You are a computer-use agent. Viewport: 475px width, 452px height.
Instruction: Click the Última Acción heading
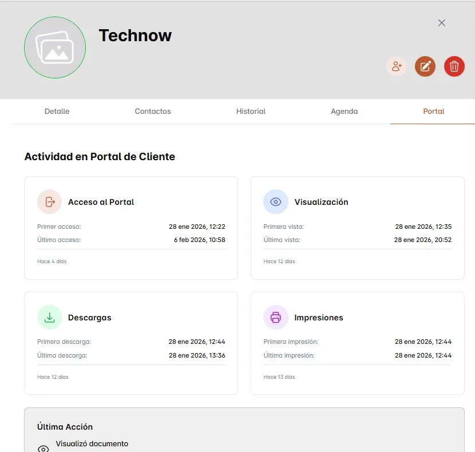pos(65,427)
